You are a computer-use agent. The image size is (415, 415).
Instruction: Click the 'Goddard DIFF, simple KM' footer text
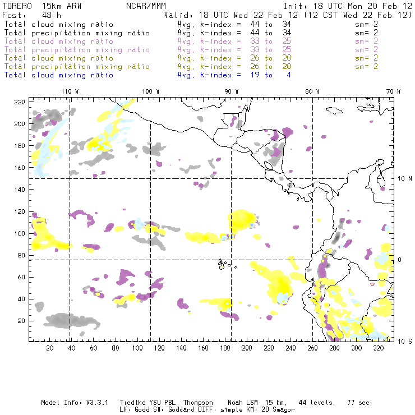pos(212,410)
